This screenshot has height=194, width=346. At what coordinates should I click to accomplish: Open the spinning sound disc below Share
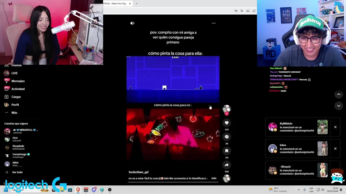point(227,178)
